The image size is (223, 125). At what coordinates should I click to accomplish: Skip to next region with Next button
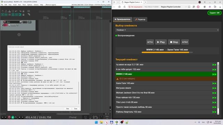(185, 42)
